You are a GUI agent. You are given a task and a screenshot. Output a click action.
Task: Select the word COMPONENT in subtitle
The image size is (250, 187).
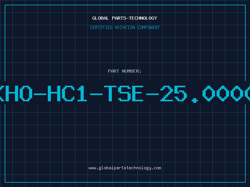tap(149, 27)
